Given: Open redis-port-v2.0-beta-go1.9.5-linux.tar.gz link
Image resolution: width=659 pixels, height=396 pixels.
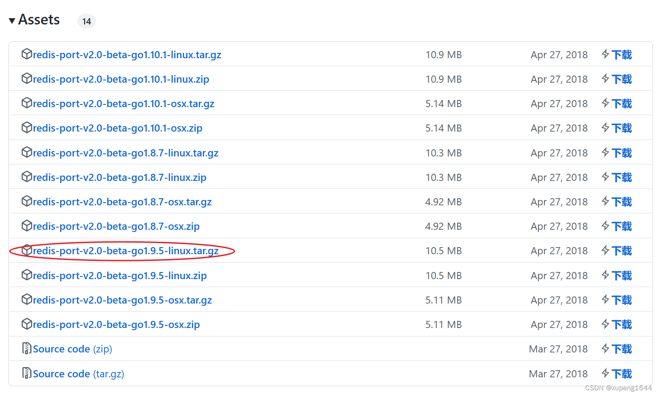Looking at the screenshot, I should click(126, 251).
